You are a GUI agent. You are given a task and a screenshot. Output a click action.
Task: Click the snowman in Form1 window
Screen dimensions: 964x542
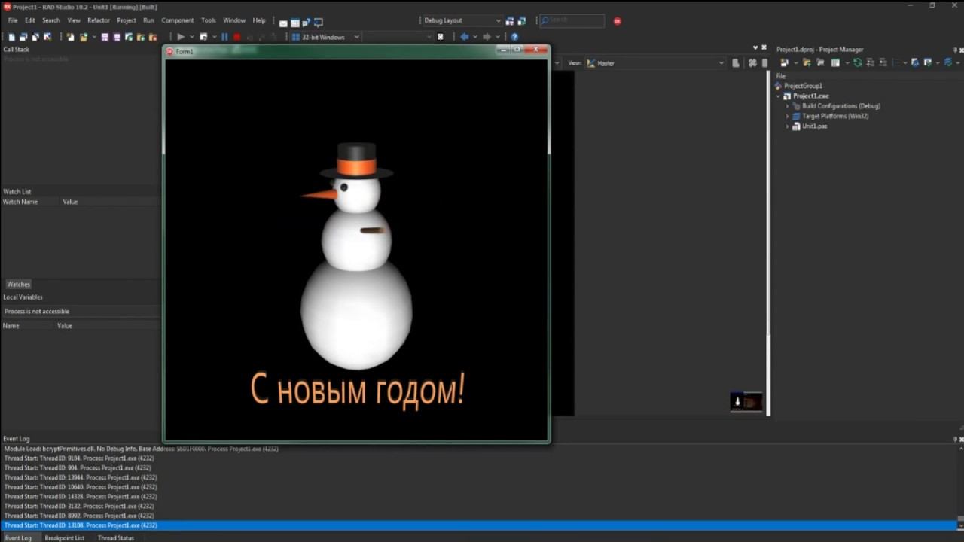(355, 256)
